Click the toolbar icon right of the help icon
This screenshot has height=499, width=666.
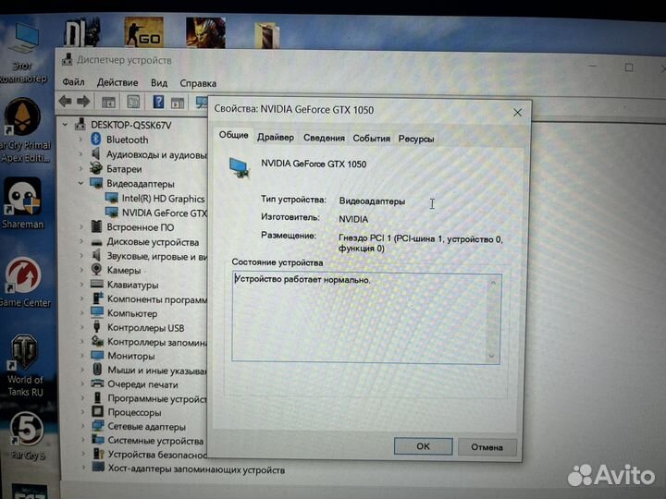click(x=178, y=103)
